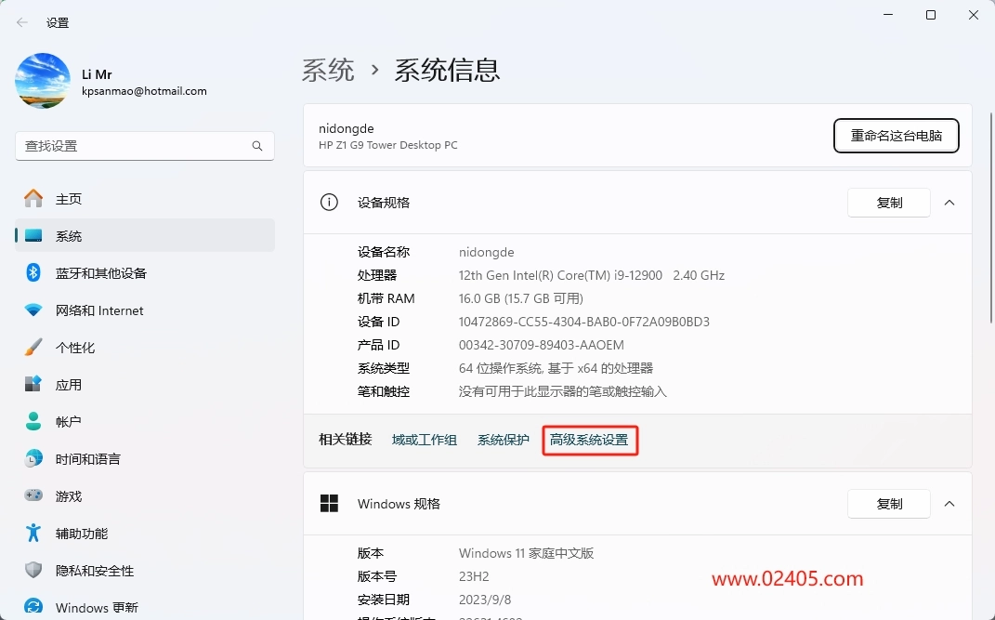Screen dimensions: 995x620
Task: Click the 应用 apps icon
Action: (x=33, y=385)
